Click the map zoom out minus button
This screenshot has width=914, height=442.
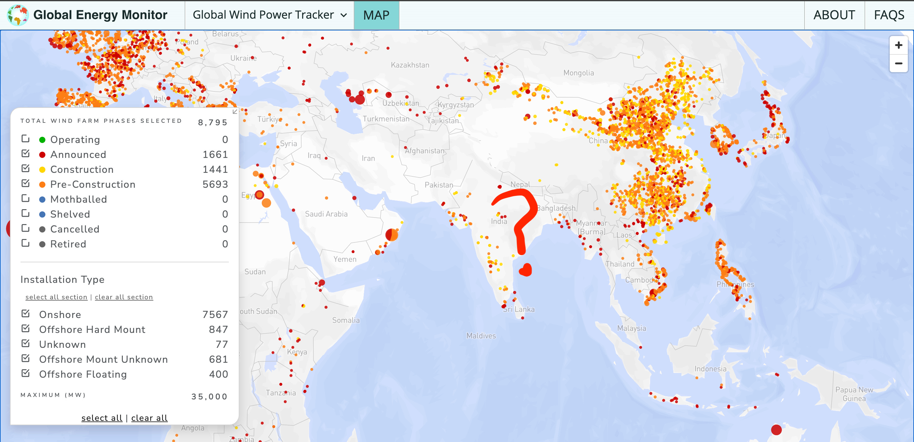pyautogui.click(x=898, y=63)
